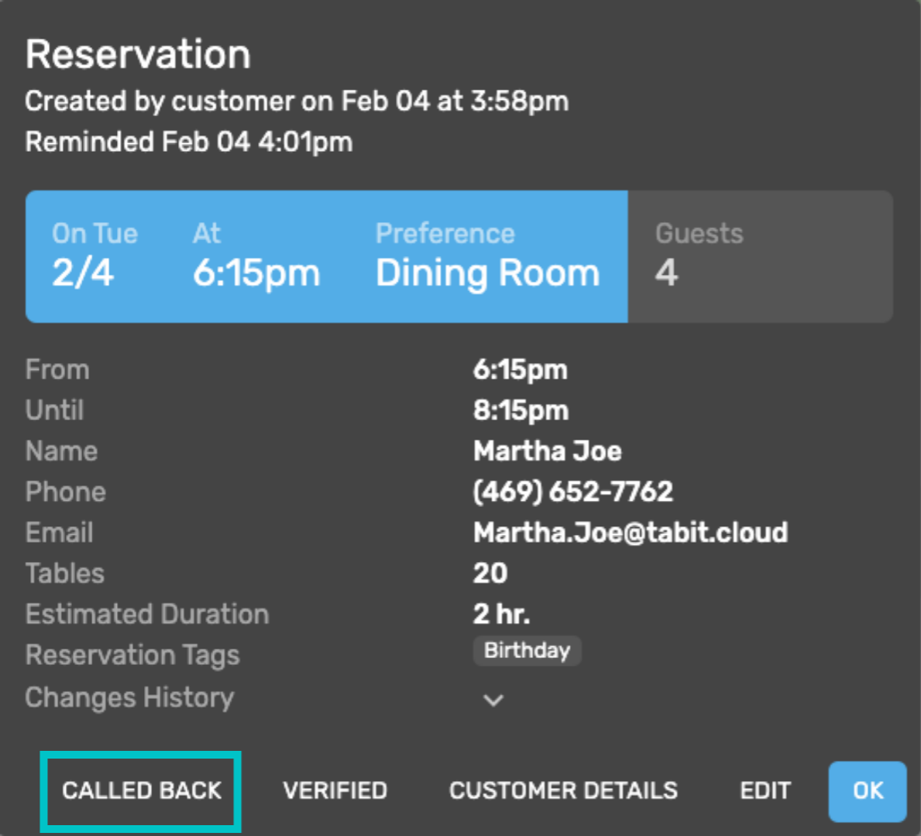921x836 pixels.
Task: Select the Dining Room preference
Action: (487, 256)
